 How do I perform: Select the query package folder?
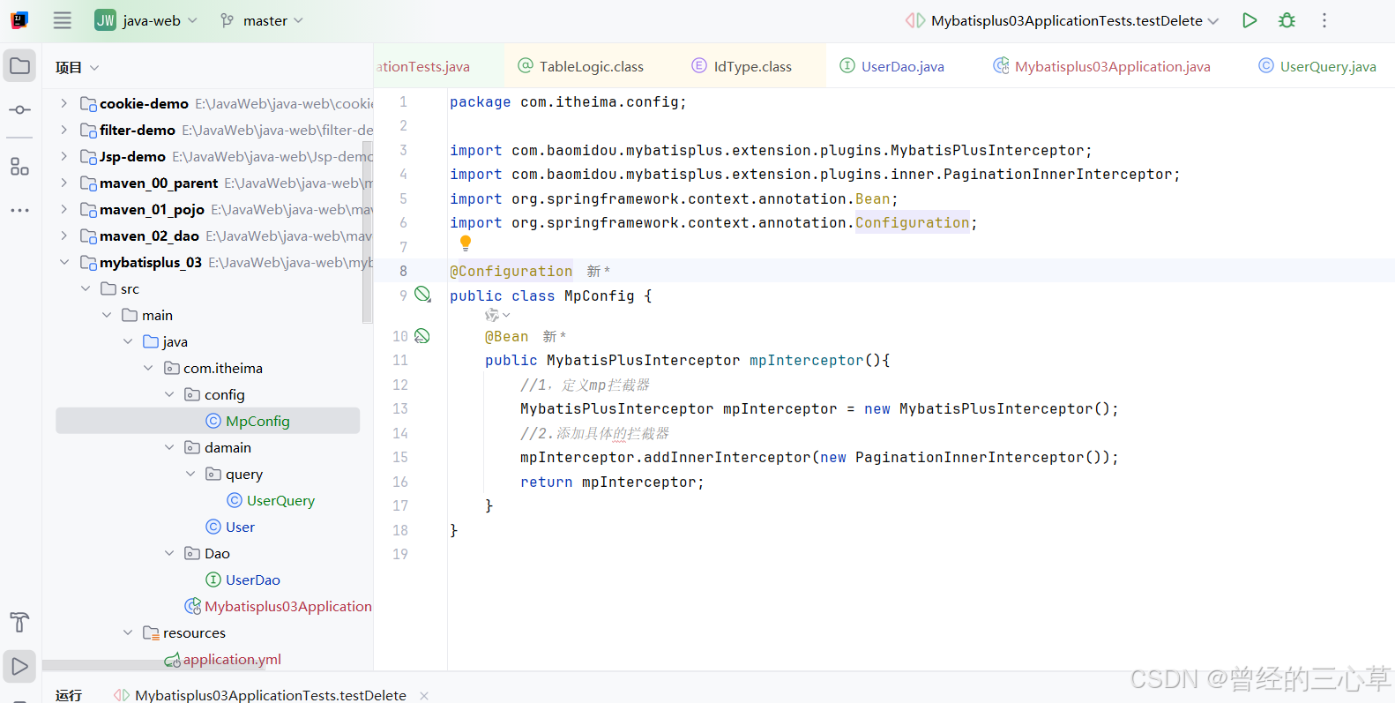point(244,474)
